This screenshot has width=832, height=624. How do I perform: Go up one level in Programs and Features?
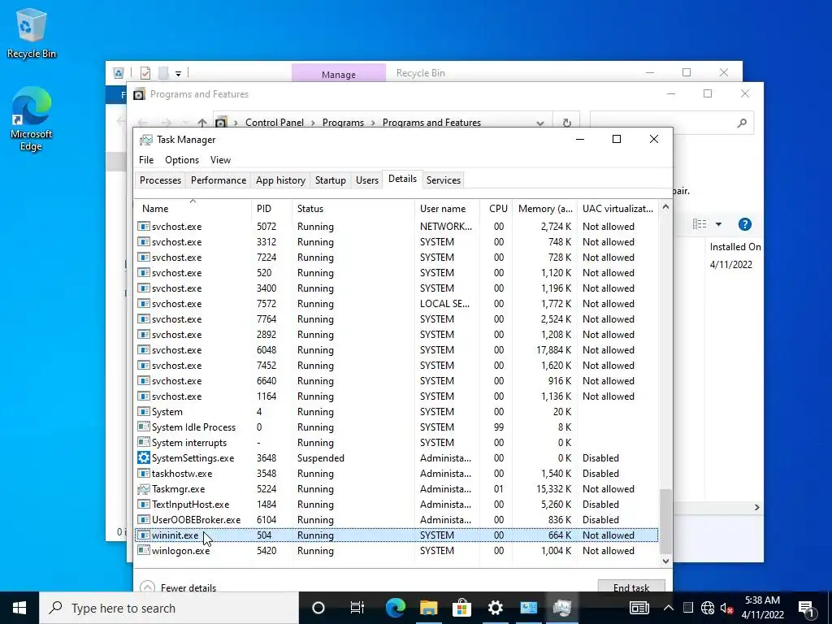[201, 123]
